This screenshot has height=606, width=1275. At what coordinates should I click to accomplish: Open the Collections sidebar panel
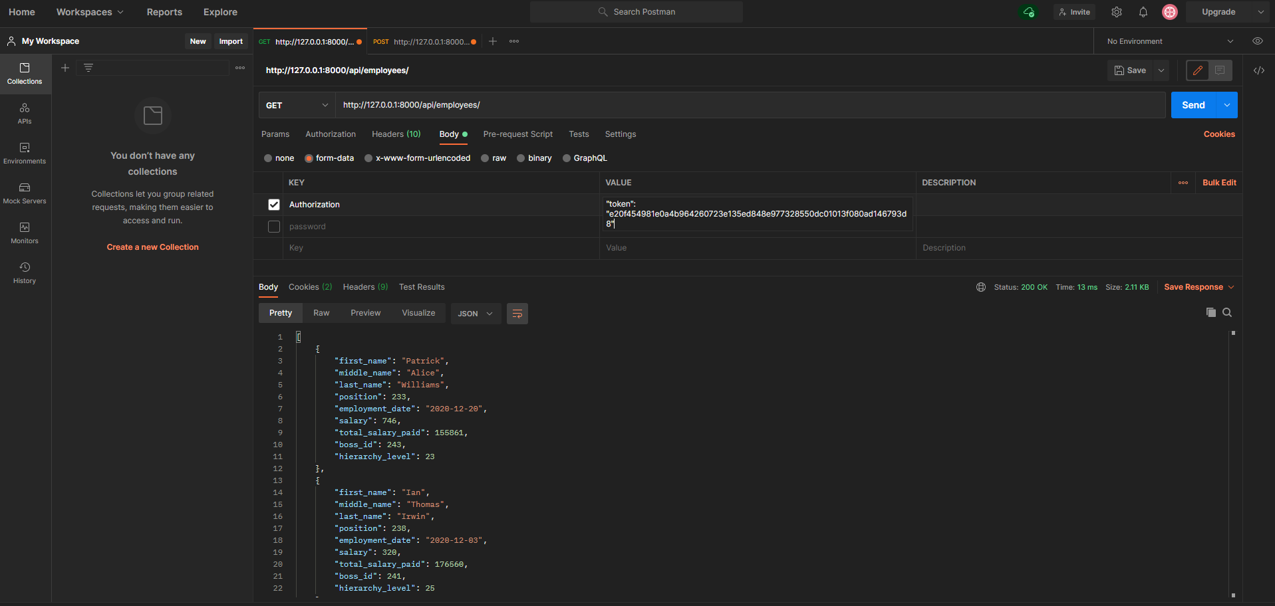pos(25,74)
